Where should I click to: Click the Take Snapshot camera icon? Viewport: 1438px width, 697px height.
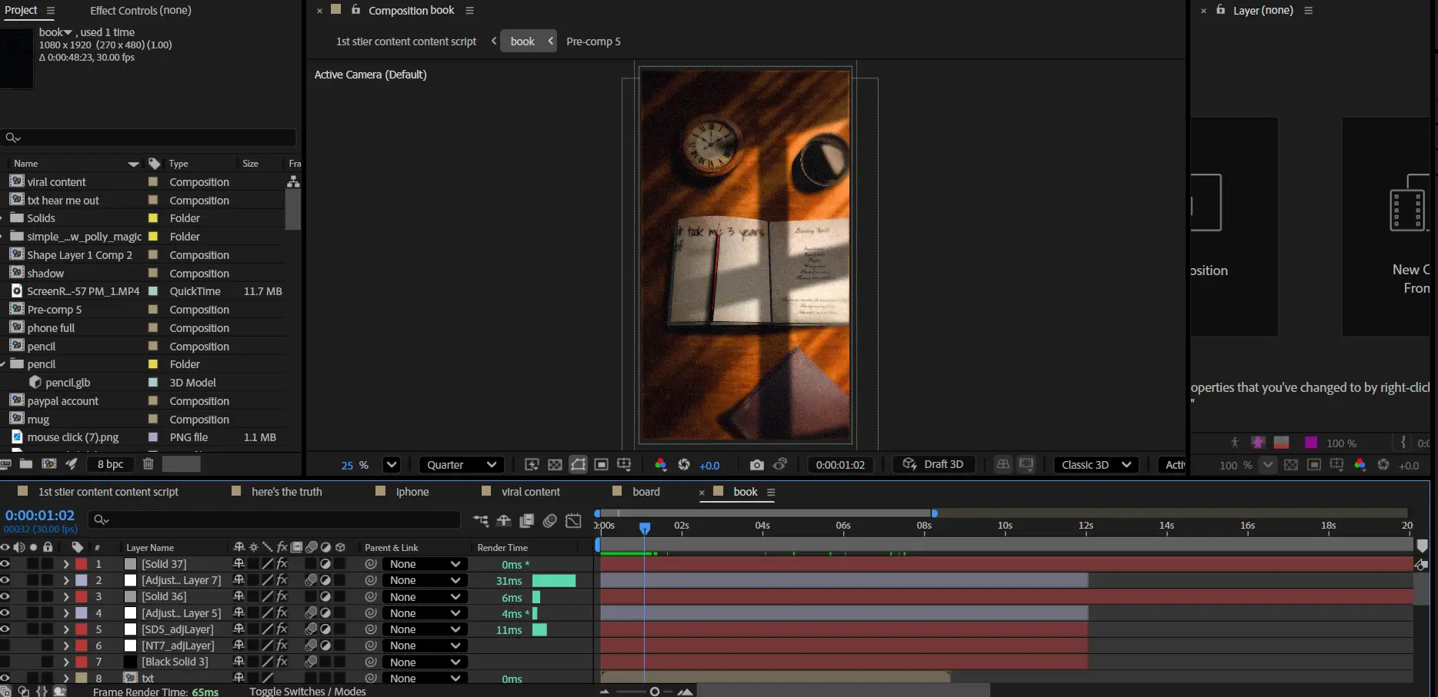pyautogui.click(x=757, y=465)
